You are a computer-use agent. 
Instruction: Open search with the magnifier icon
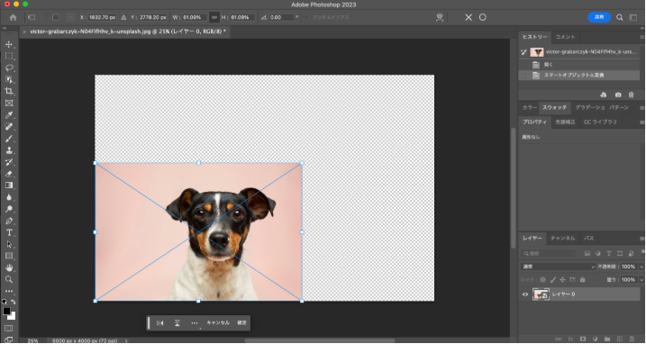point(619,17)
